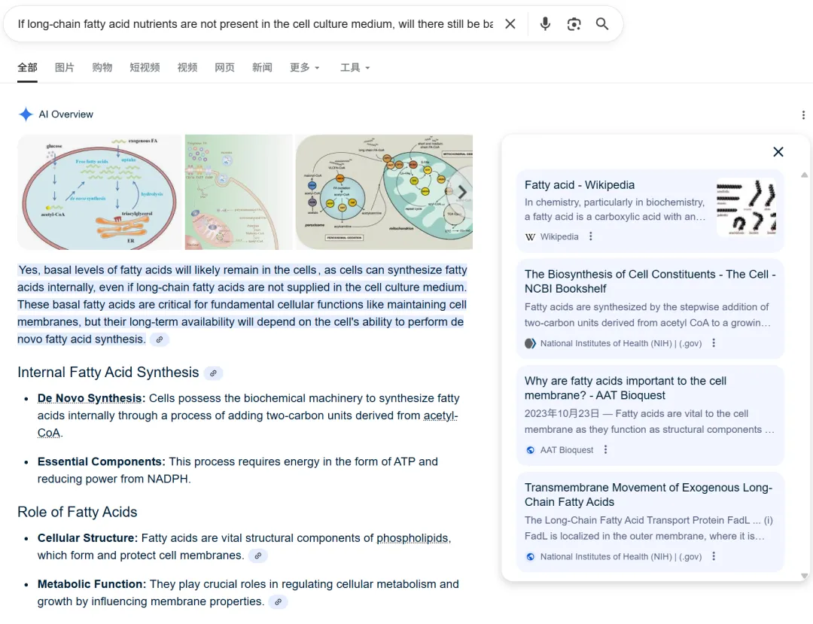The width and height of the screenshot is (813, 624).
Task: Open search by image lens icon
Action: click(x=574, y=24)
